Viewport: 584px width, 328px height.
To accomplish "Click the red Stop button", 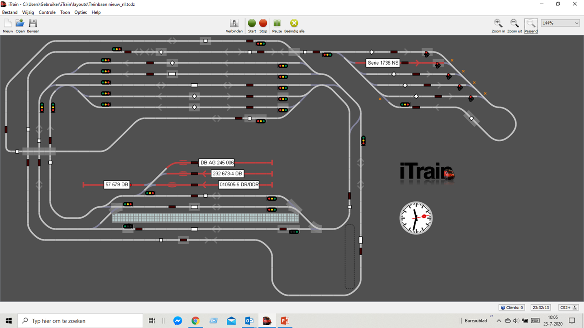I will pos(263,26).
